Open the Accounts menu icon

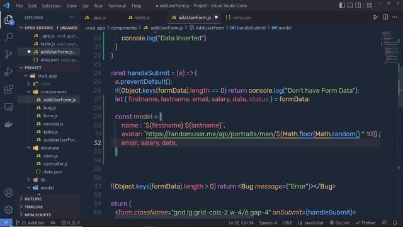[x=8, y=192]
